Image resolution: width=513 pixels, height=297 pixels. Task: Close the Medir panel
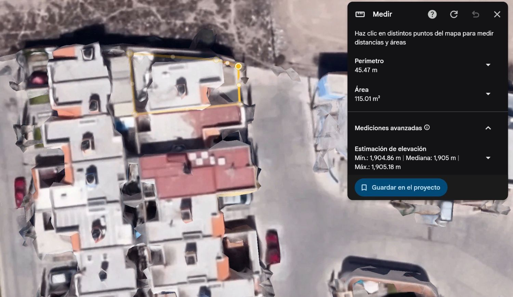tap(497, 14)
